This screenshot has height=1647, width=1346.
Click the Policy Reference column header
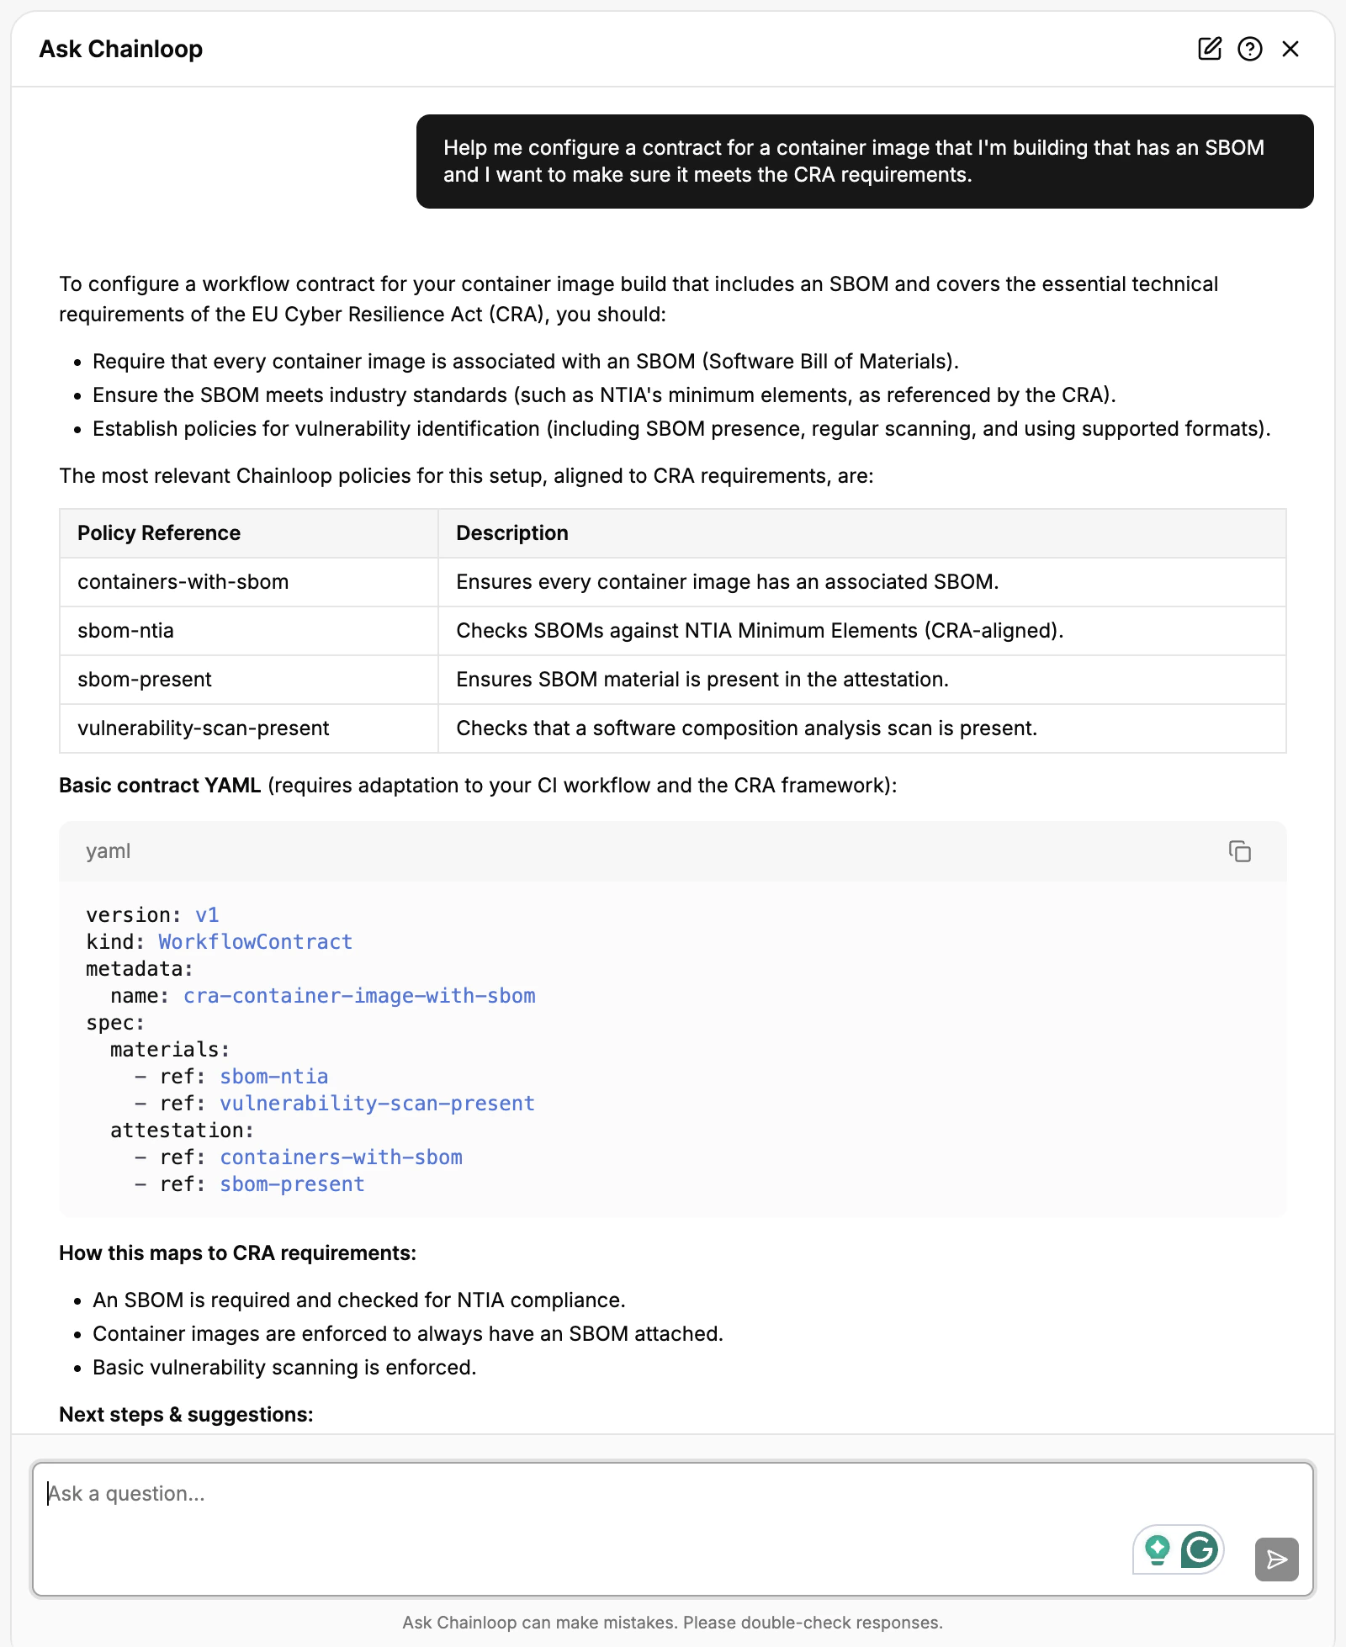[158, 532]
